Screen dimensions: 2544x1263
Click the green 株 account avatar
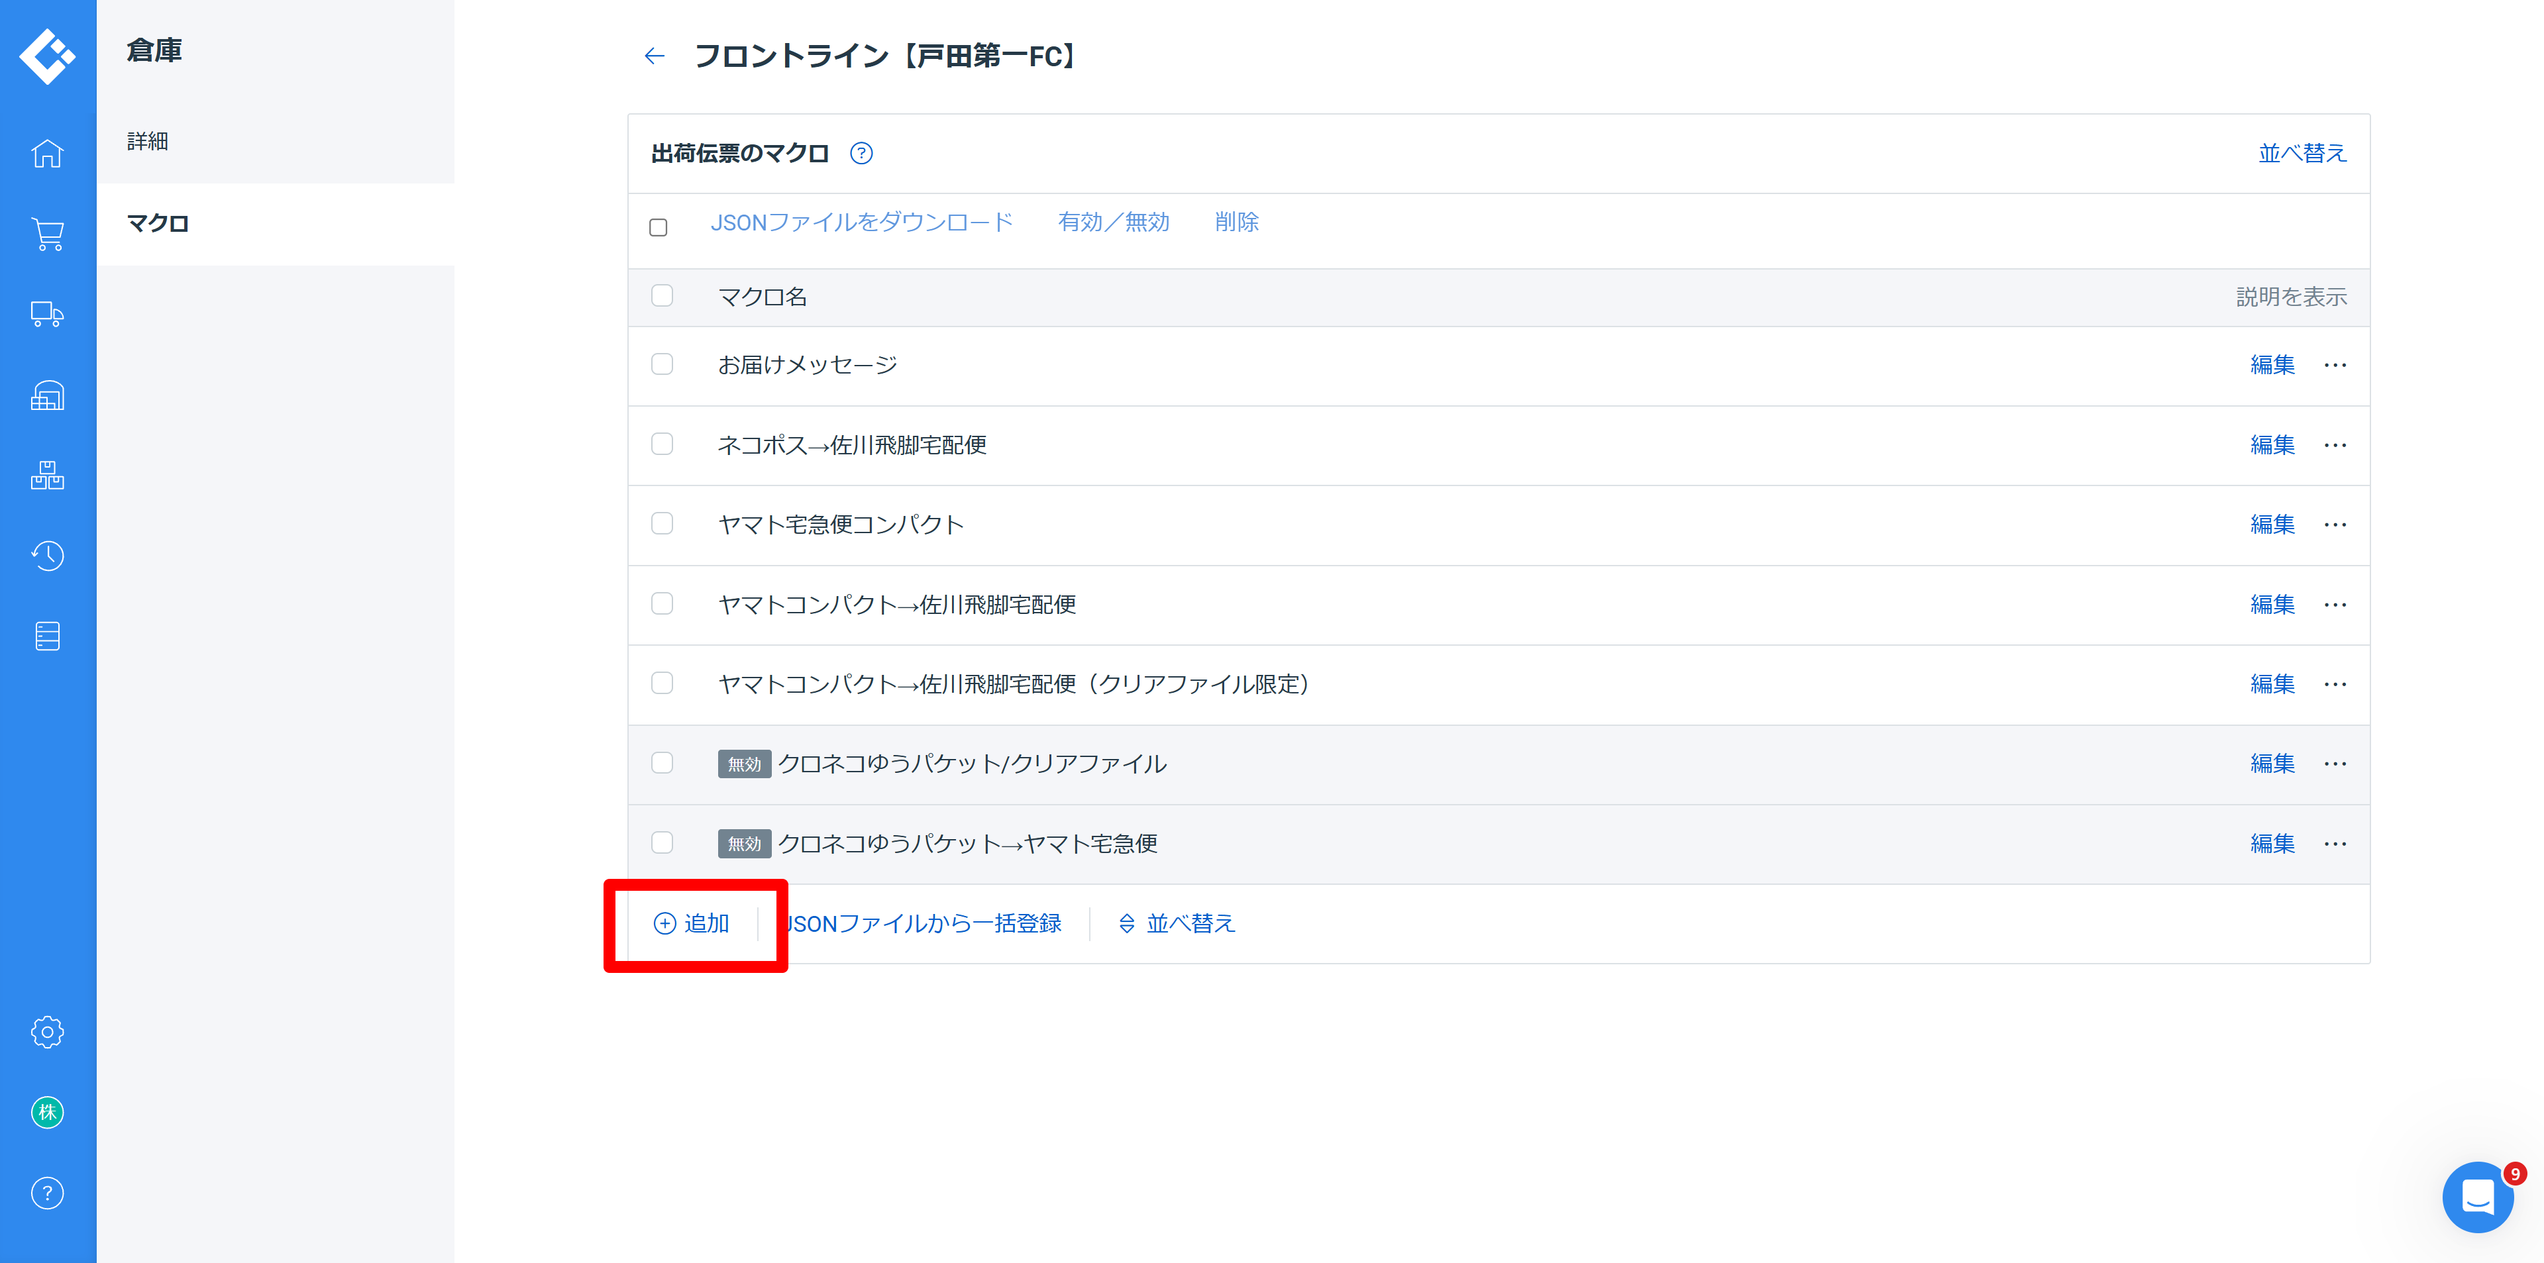click(48, 1113)
